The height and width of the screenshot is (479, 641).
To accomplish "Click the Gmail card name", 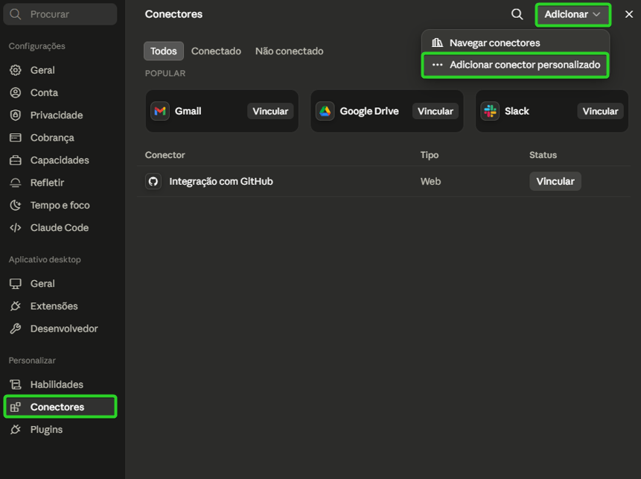I will 188,111.
